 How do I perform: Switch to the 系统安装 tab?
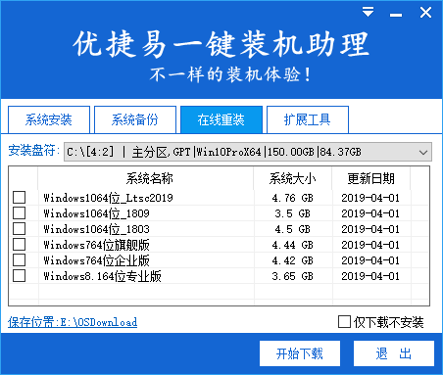(x=49, y=119)
